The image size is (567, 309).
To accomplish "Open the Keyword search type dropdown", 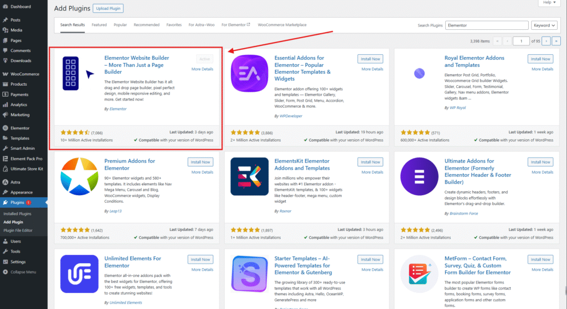I will point(544,25).
